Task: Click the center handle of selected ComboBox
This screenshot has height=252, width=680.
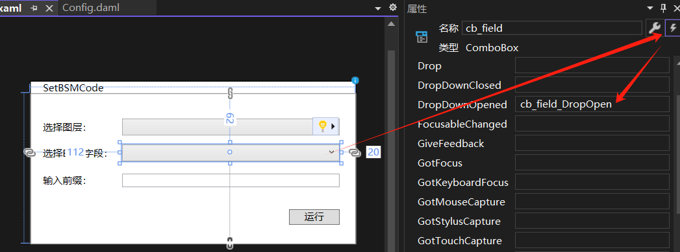Action: point(230,152)
